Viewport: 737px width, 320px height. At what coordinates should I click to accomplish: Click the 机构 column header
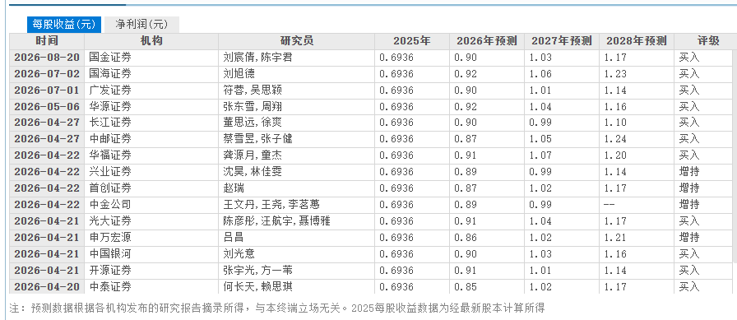pyautogui.click(x=152, y=41)
